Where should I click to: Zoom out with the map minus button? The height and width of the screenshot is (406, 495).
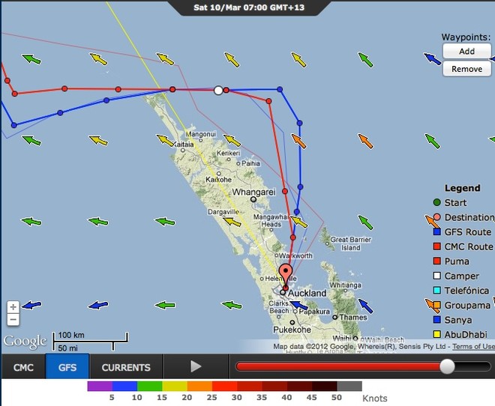(x=13, y=319)
